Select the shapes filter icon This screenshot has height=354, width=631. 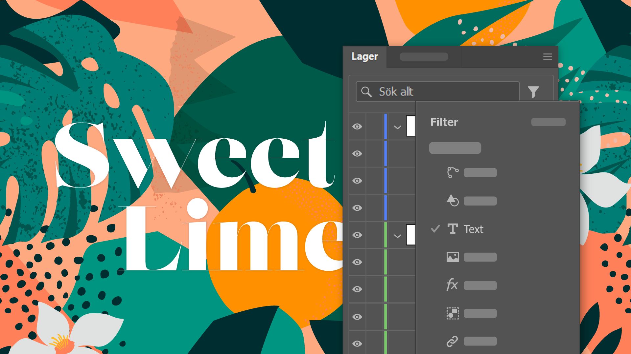coord(453,200)
